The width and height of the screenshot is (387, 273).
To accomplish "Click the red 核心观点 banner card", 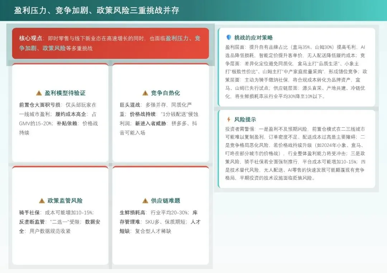I will (111, 43).
